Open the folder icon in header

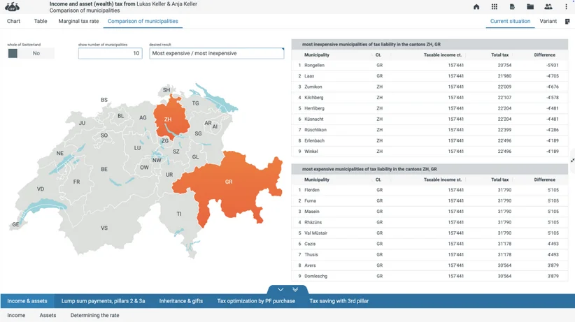pyautogui.click(x=530, y=6)
